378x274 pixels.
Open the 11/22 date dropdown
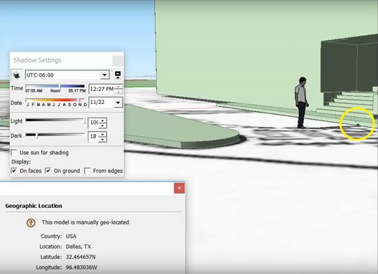(118, 103)
